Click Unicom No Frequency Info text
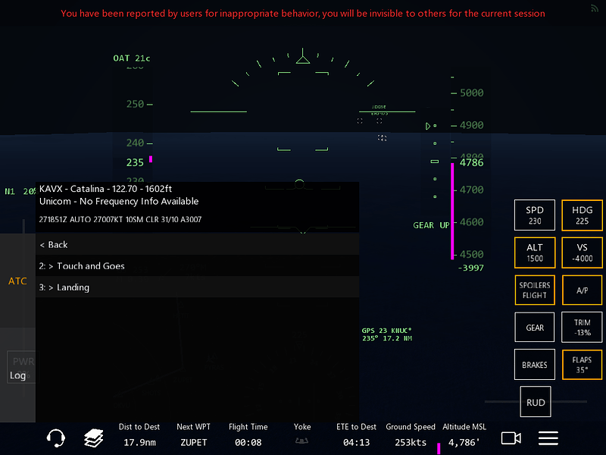The width and height of the screenshot is (606, 455). coord(119,201)
